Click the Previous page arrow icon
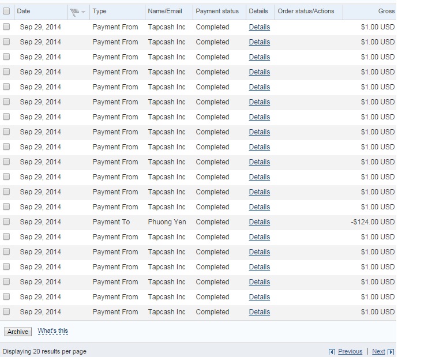Image resolution: width=443 pixels, height=357 pixels. [x=332, y=352]
